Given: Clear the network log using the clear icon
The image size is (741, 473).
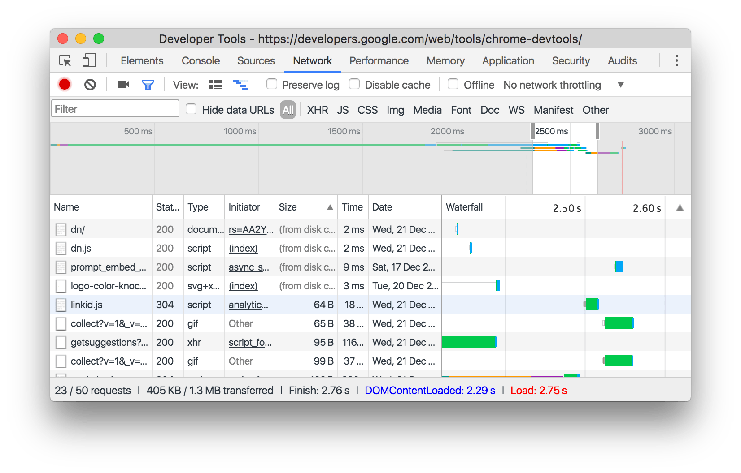Looking at the screenshot, I should coord(90,84).
